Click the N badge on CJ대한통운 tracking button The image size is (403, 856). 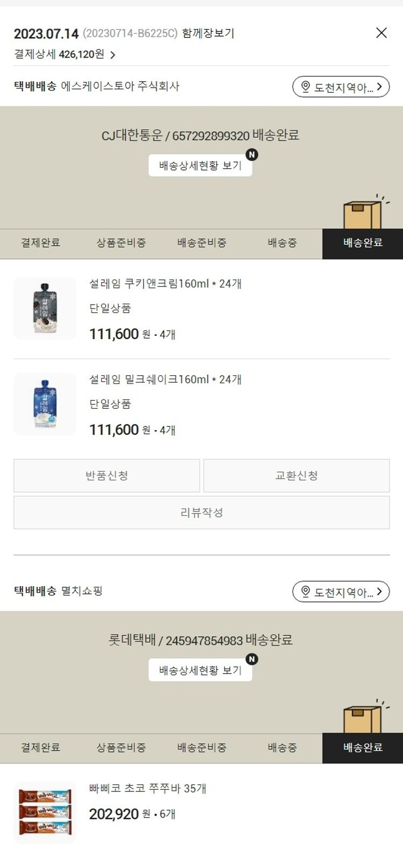(251, 155)
